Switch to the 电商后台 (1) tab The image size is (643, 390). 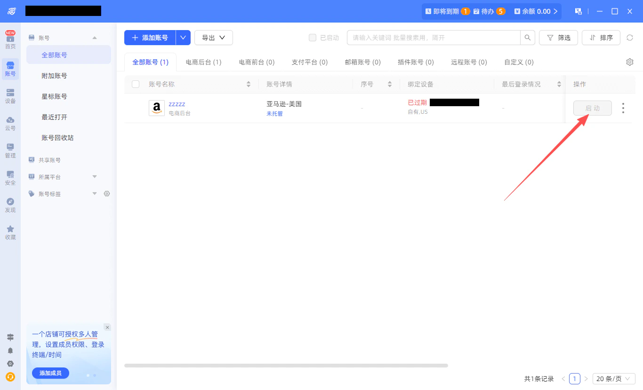[x=203, y=62]
